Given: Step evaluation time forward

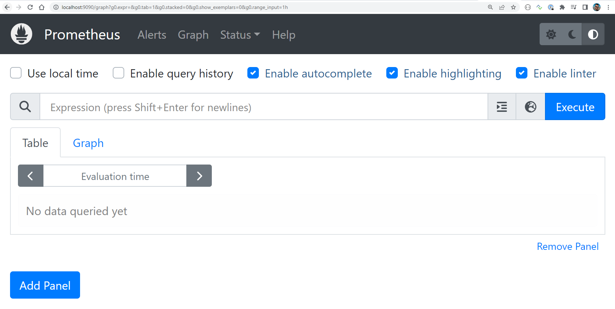Looking at the screenshot, I should pos(199,176).
